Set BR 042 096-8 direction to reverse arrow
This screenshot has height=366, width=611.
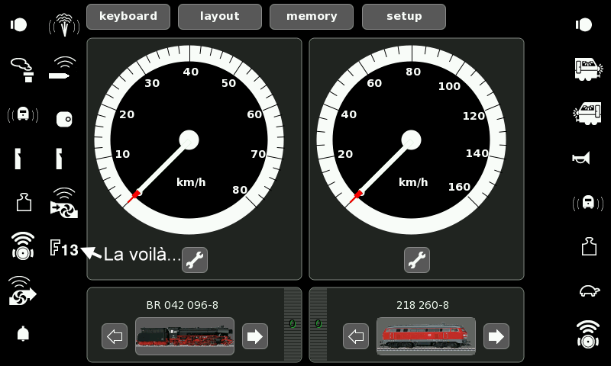pyautogui.click(x=115, y=336)
